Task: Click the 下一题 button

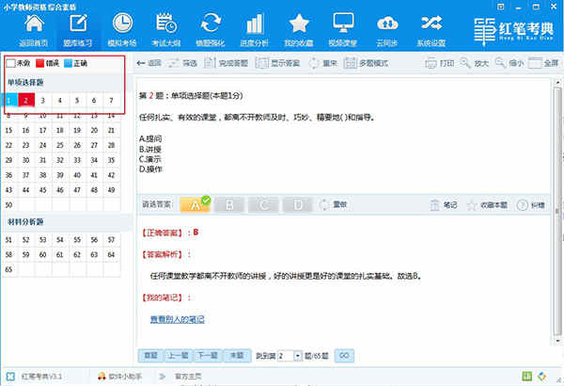Action: (208, 355)
